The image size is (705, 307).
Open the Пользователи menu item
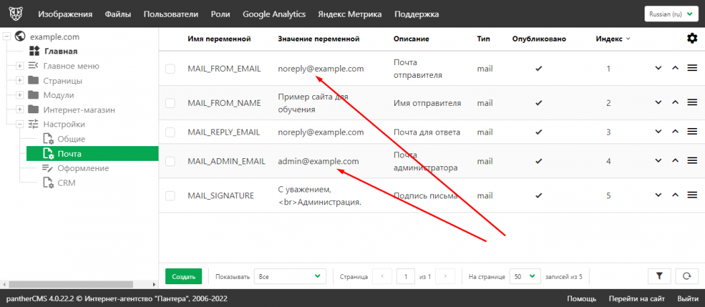click(171, 14)
